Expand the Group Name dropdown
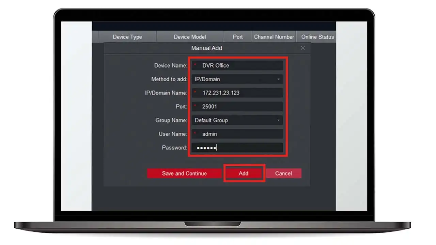Image resolution: width=436 pixels, height=245 pixels. point(237,120)
